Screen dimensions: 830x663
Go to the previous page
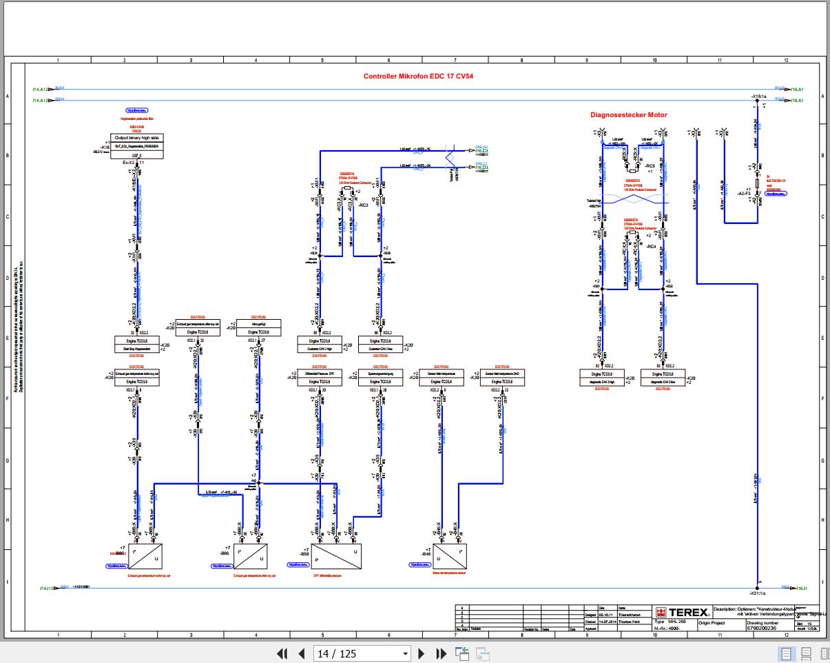point(301,653)
